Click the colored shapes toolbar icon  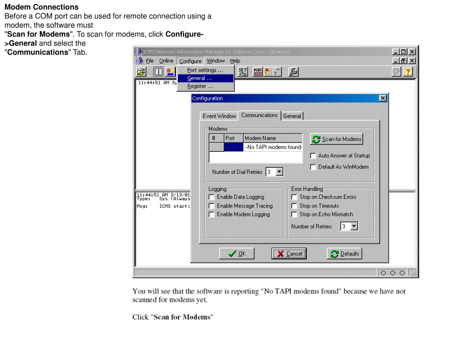[170, 72]
